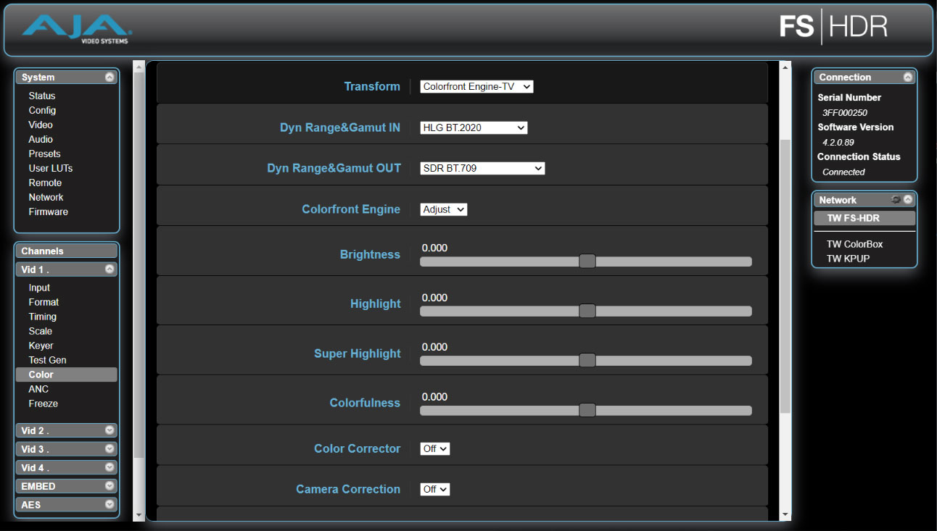Enable Camera Correction

point(434,489)
